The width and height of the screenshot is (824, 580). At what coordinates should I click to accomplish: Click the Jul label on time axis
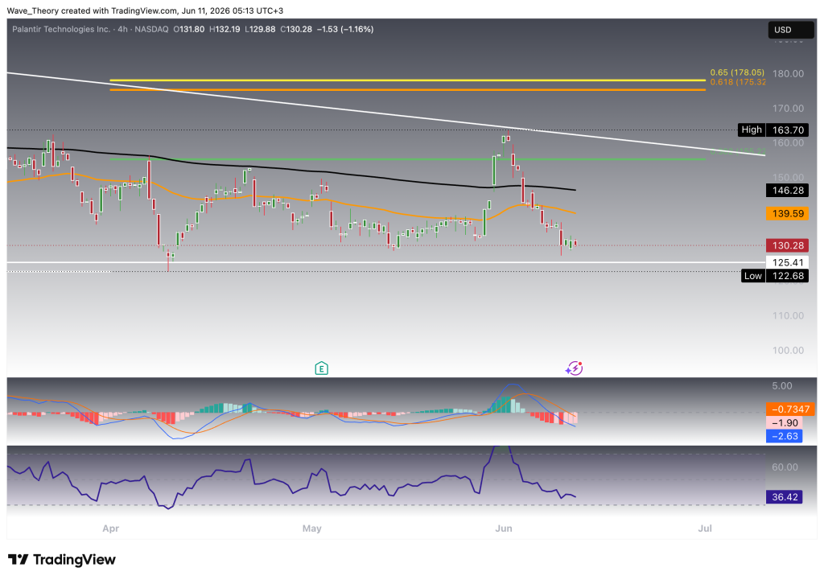coord(705,529)
